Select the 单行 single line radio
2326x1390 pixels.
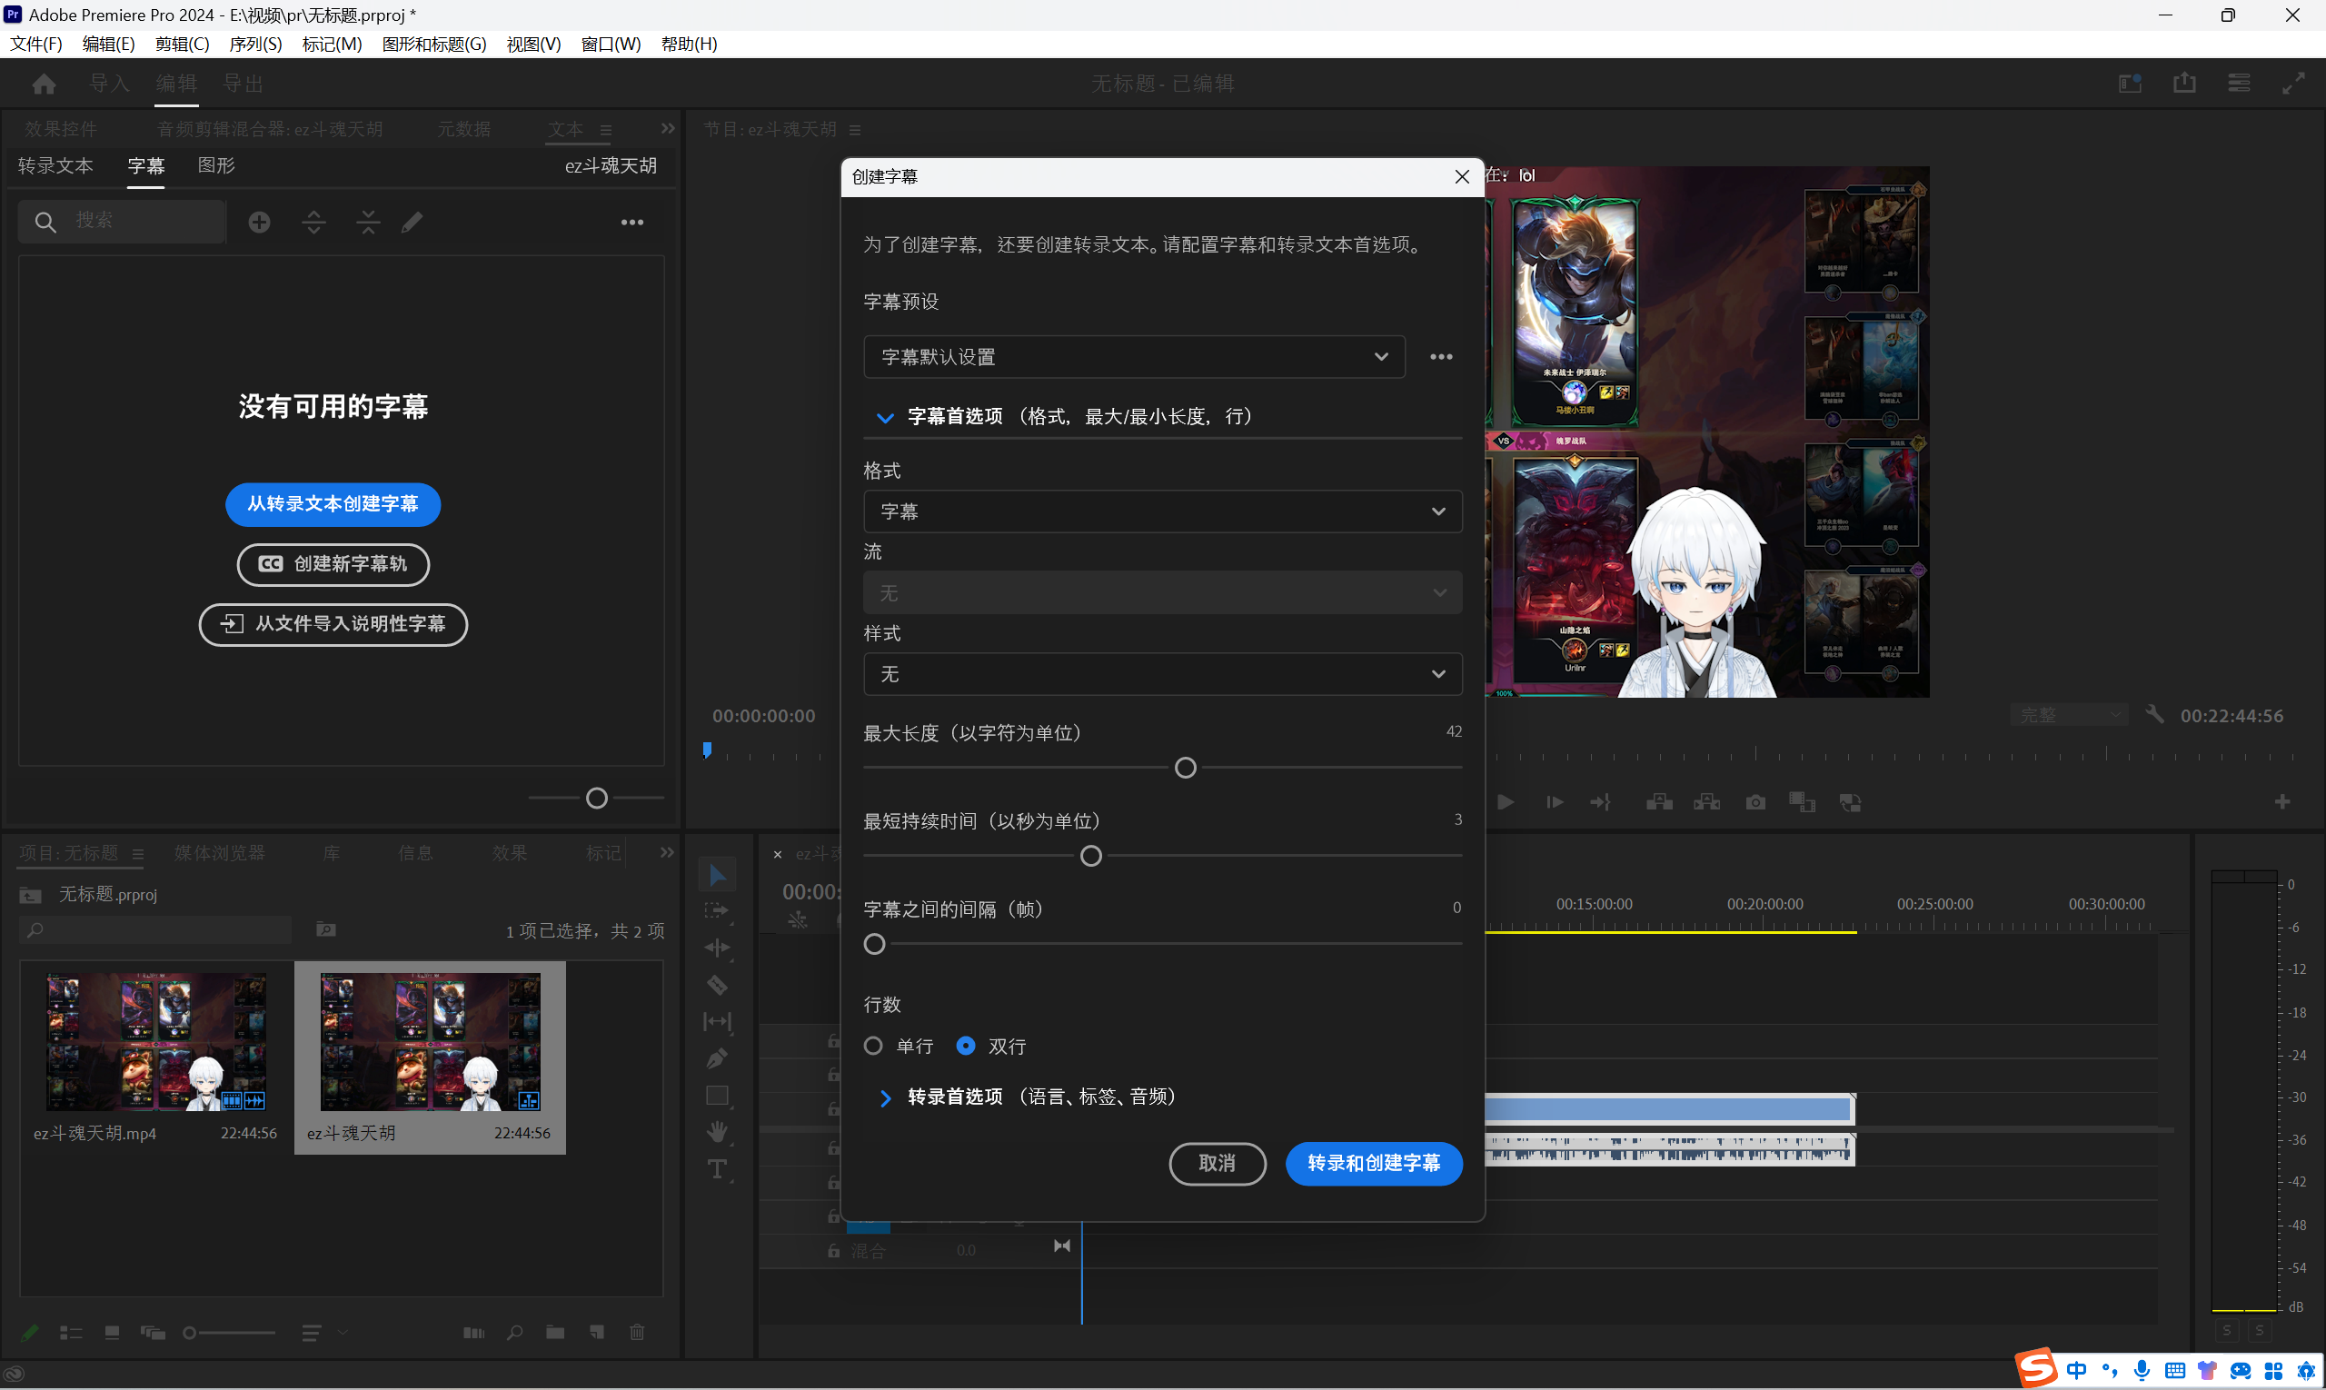[x=873, y=1046]
